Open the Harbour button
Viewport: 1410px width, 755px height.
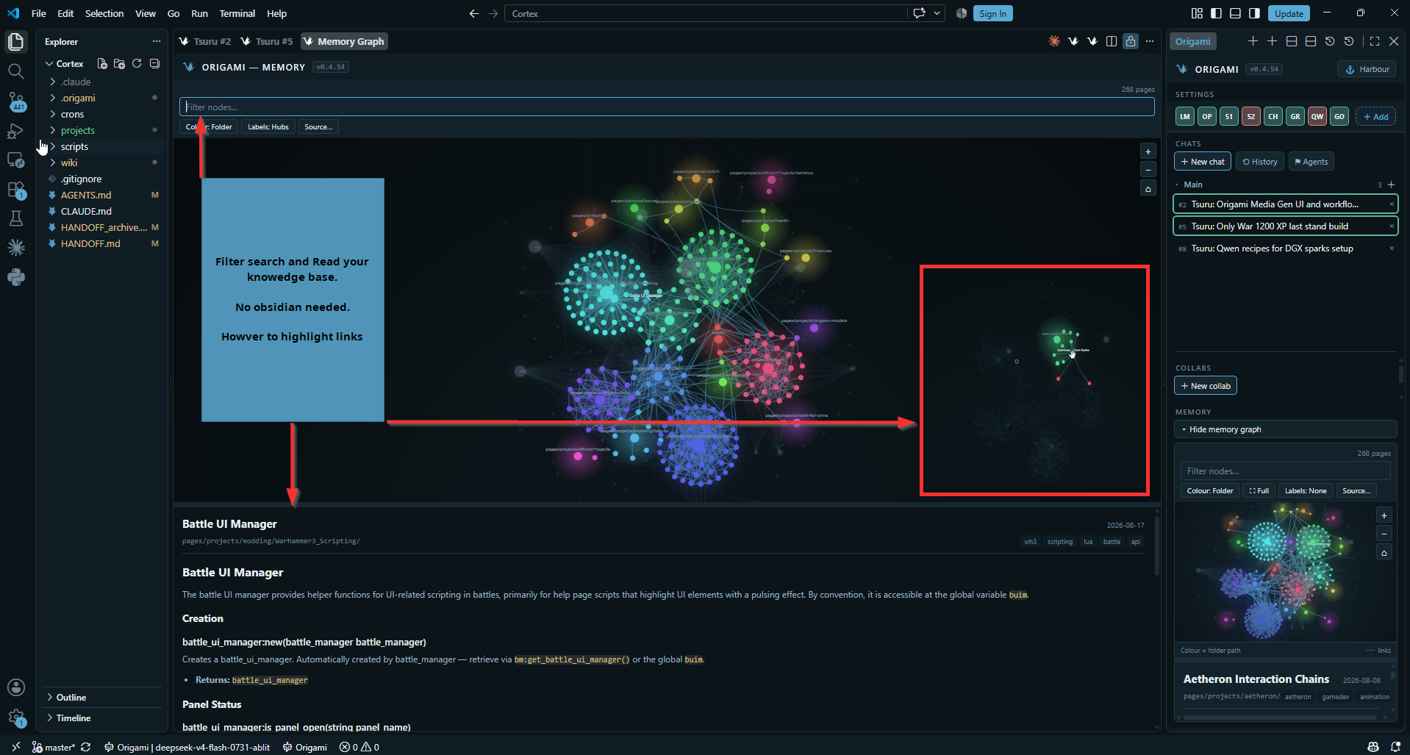[x=1367, y=69]
